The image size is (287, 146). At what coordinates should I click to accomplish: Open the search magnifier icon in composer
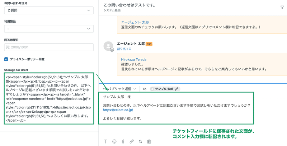(x=140, y=141)
